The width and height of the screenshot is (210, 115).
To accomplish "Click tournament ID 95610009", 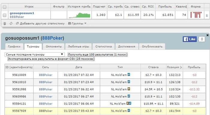I will point(19,75).
